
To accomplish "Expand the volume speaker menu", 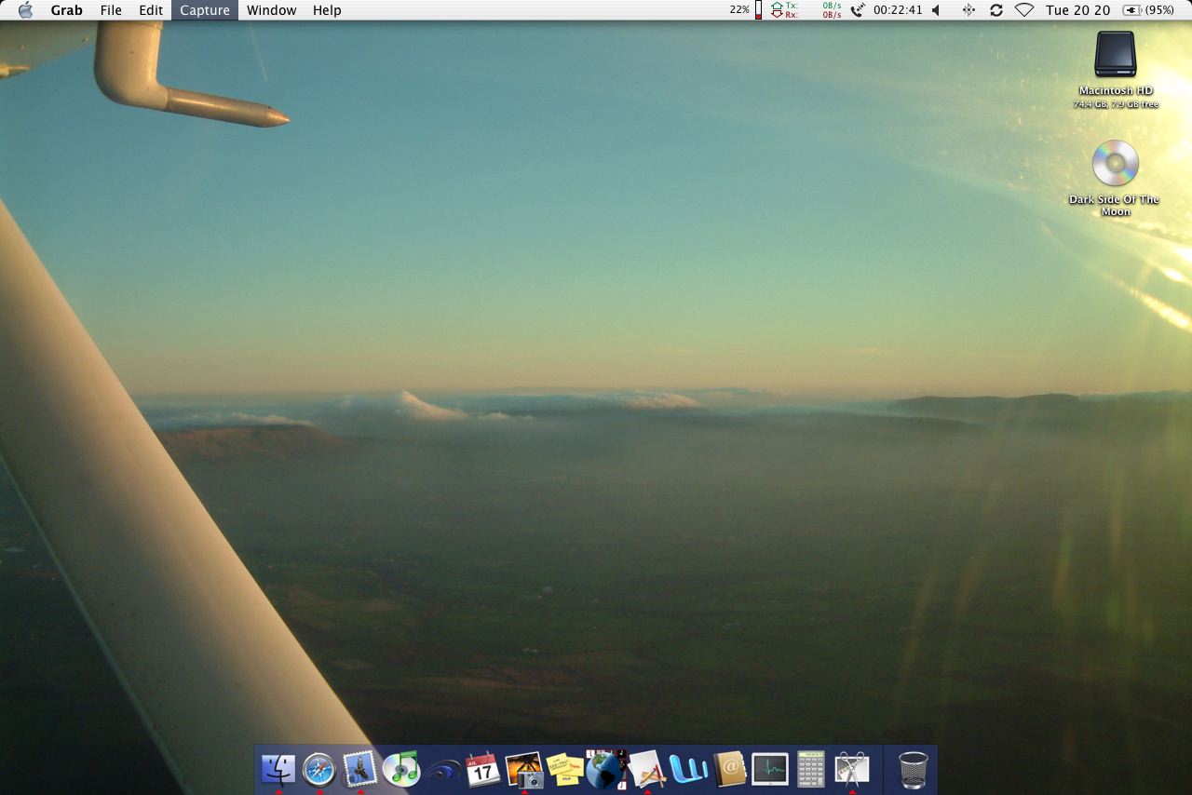I will 936,10.
